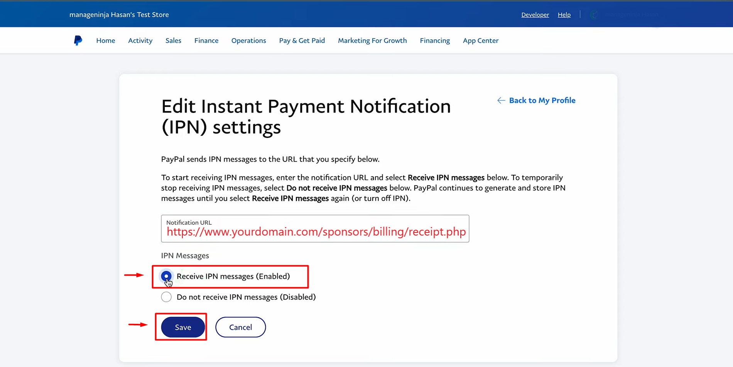Open the Help link
The width and height of the screenshot is (733, 367).
[564, 15]
